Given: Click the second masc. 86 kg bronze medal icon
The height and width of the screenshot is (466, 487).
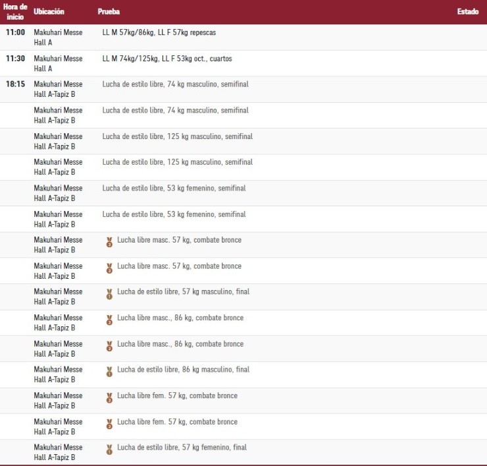Looking at the screenshot, I should tap(109, 345).
